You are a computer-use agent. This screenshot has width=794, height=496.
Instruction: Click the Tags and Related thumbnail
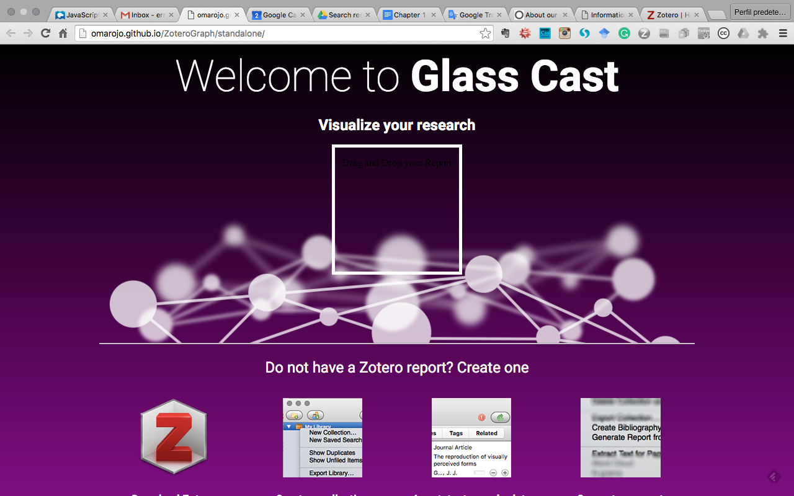point(471,438)
